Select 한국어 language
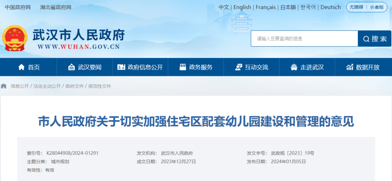The height and width of the screenshot is (181, 392). (x=308, y=7)
